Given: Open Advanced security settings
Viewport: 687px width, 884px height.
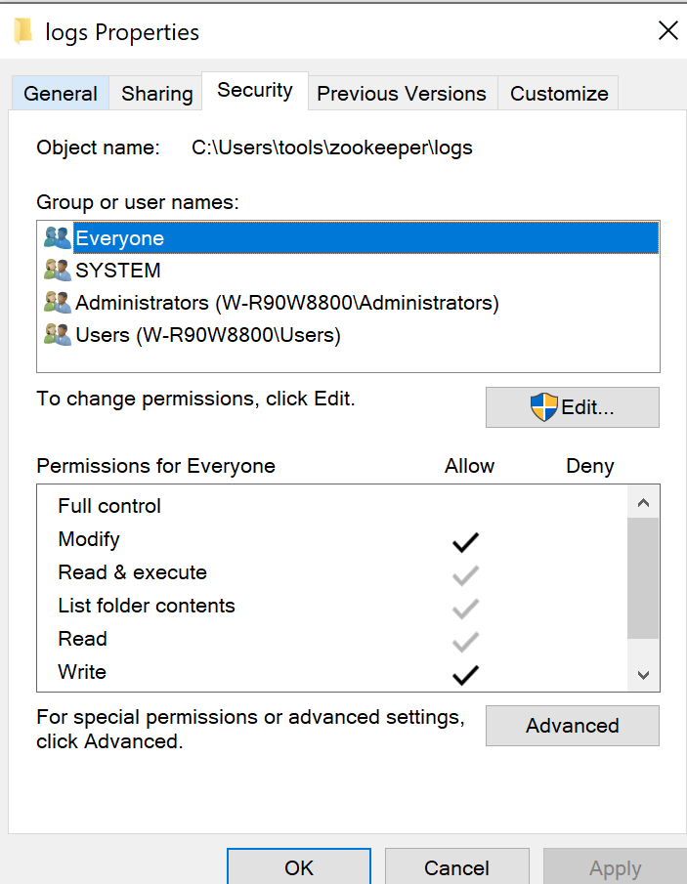Looking at the screenshot, I should pyautogui.click(x=572, y=726).
